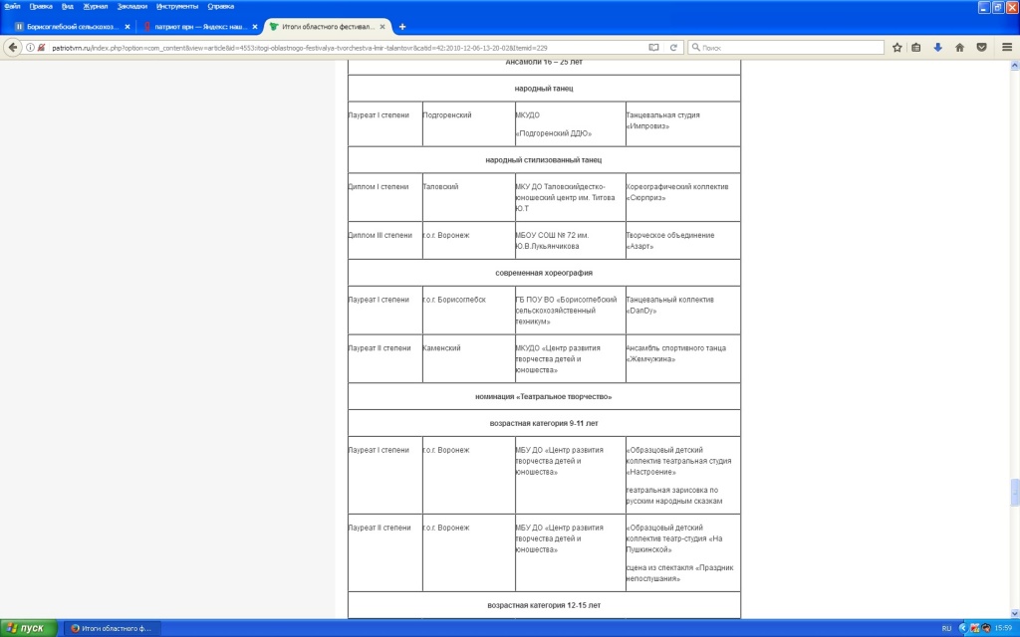Select the Итоги областного фестивал tab

click(327, 27)
